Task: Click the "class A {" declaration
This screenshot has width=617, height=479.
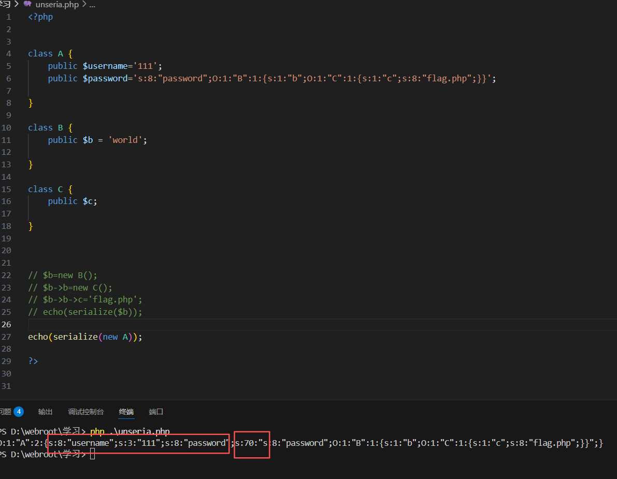Action: coord(50,54)
